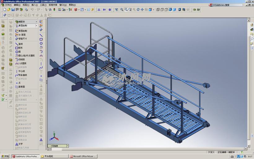
Task: Click inside the SolidWorks search field
Action: (x=228, y=5)
